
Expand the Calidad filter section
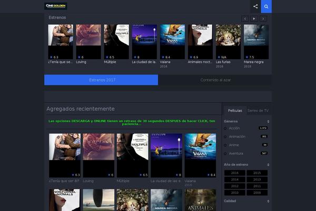(246, 201)
